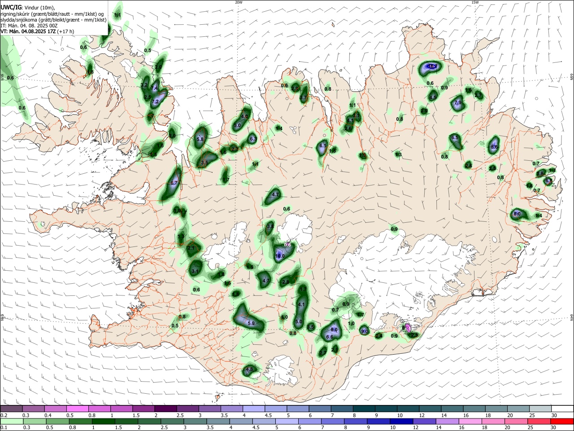Image resolution: width=574 pixels, height=431 pixels.
Task: Click the 9.0 precipitation label
Action: [x=365, y=331]
